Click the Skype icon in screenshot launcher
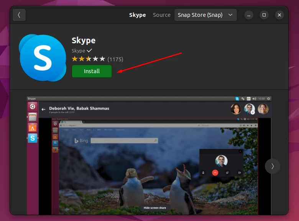The height and width of the screenshot is (221, 299). pos(33,138)
